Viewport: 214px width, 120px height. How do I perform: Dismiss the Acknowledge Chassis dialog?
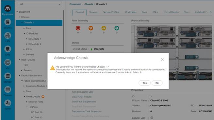[x=162, y=60]
